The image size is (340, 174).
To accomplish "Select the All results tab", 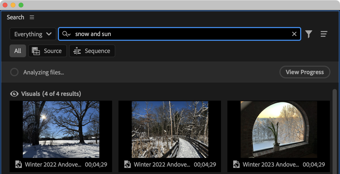I will click(18, 51).
